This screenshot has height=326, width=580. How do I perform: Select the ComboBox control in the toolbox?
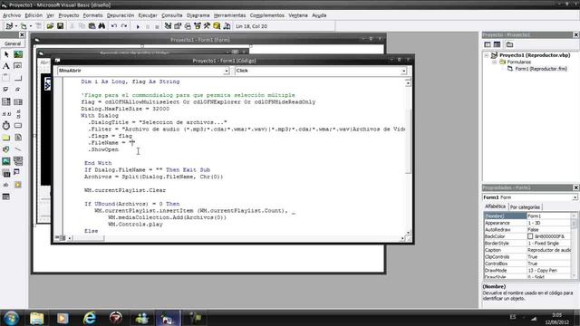pos(6,101)
